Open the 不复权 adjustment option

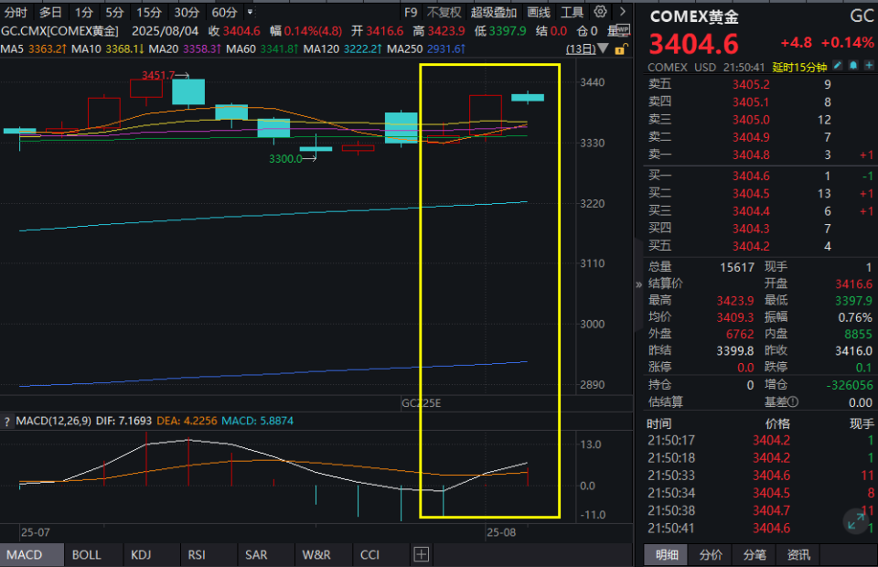444,12
